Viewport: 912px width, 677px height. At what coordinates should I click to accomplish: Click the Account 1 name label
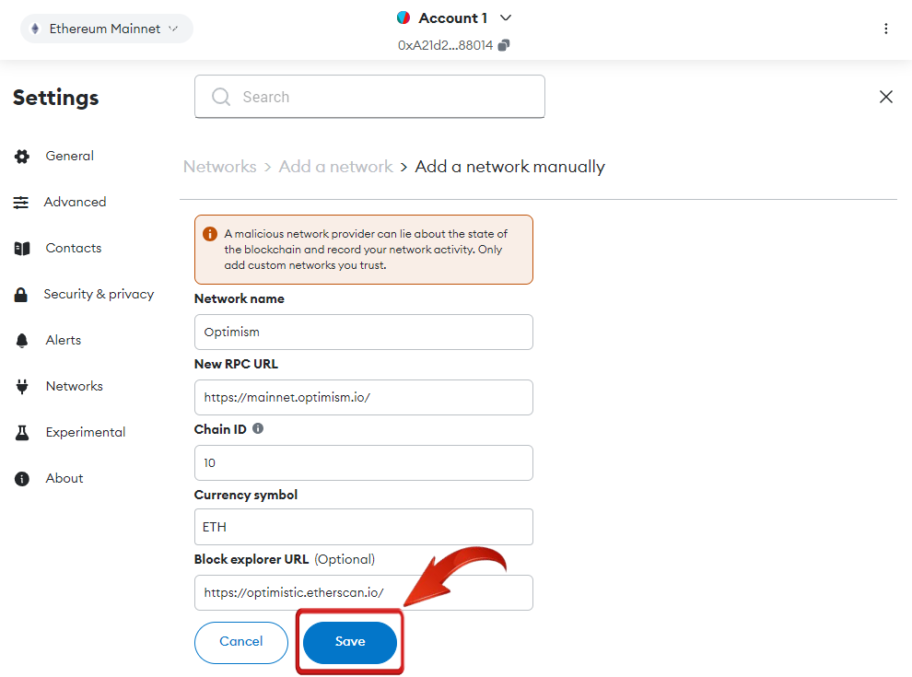point(452,18)
